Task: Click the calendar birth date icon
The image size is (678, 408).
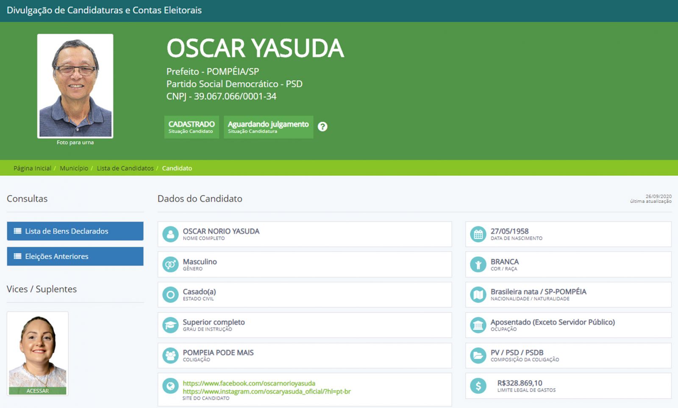Action: [x=478, y=234]
